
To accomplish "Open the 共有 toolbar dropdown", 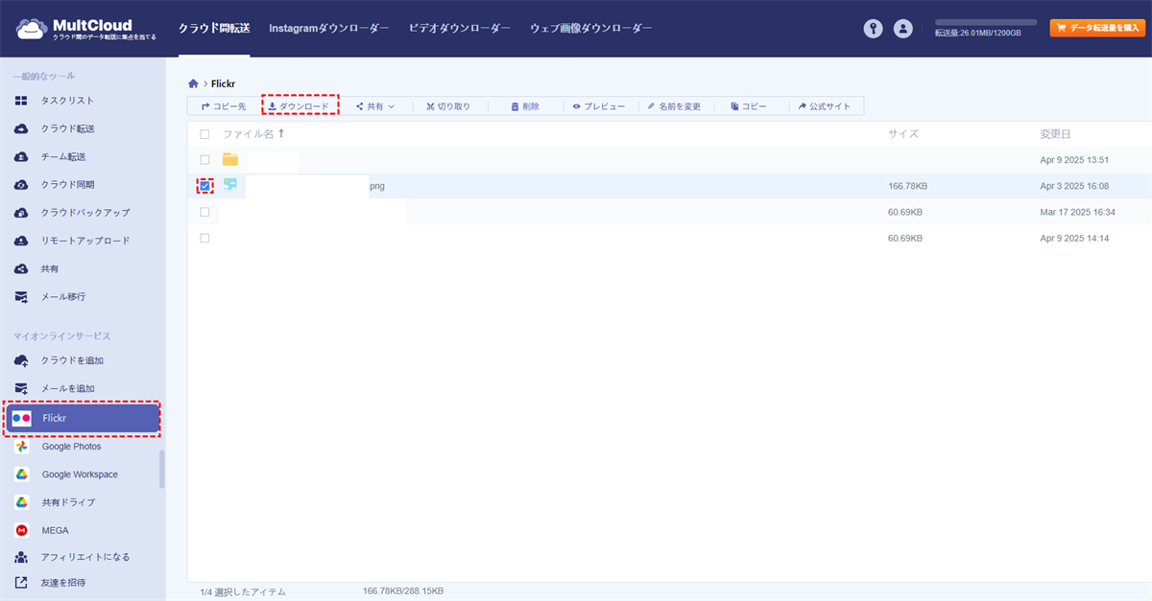I will pos(375,106).
